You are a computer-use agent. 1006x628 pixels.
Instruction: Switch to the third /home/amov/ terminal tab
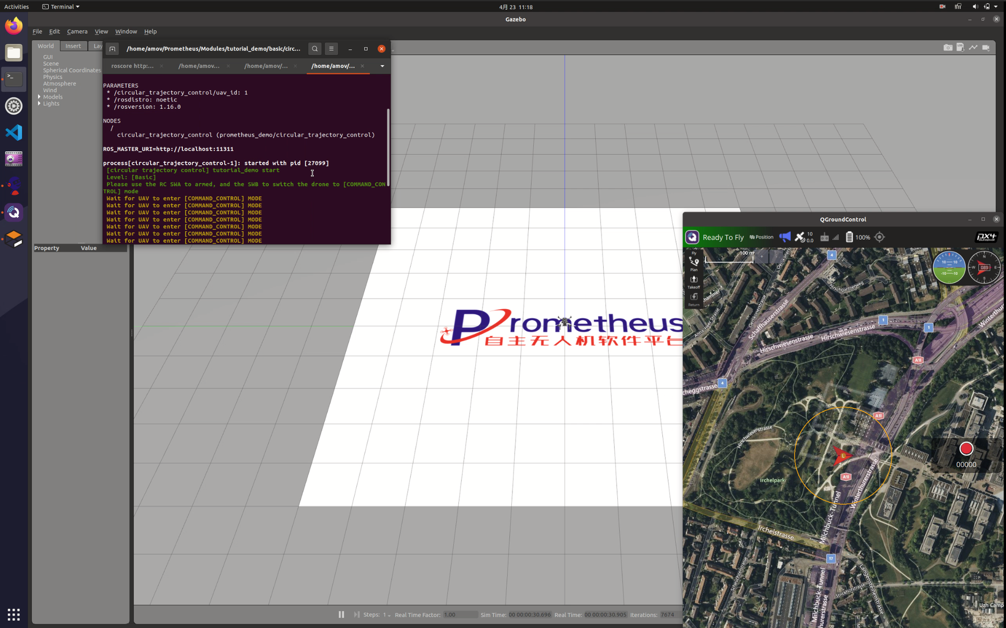(266, 66)
